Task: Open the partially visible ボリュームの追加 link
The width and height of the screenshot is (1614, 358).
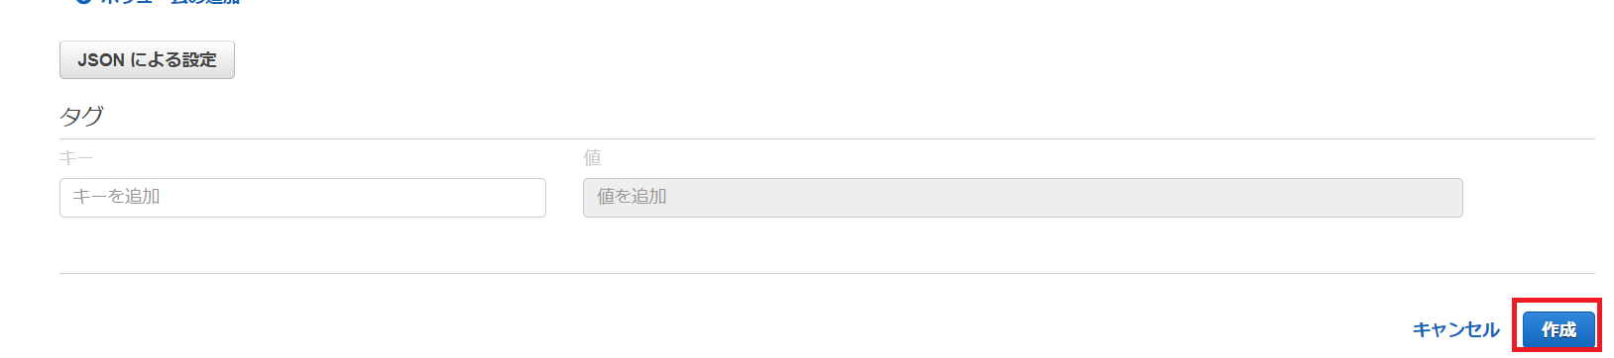Action: [x=171, y=2]
